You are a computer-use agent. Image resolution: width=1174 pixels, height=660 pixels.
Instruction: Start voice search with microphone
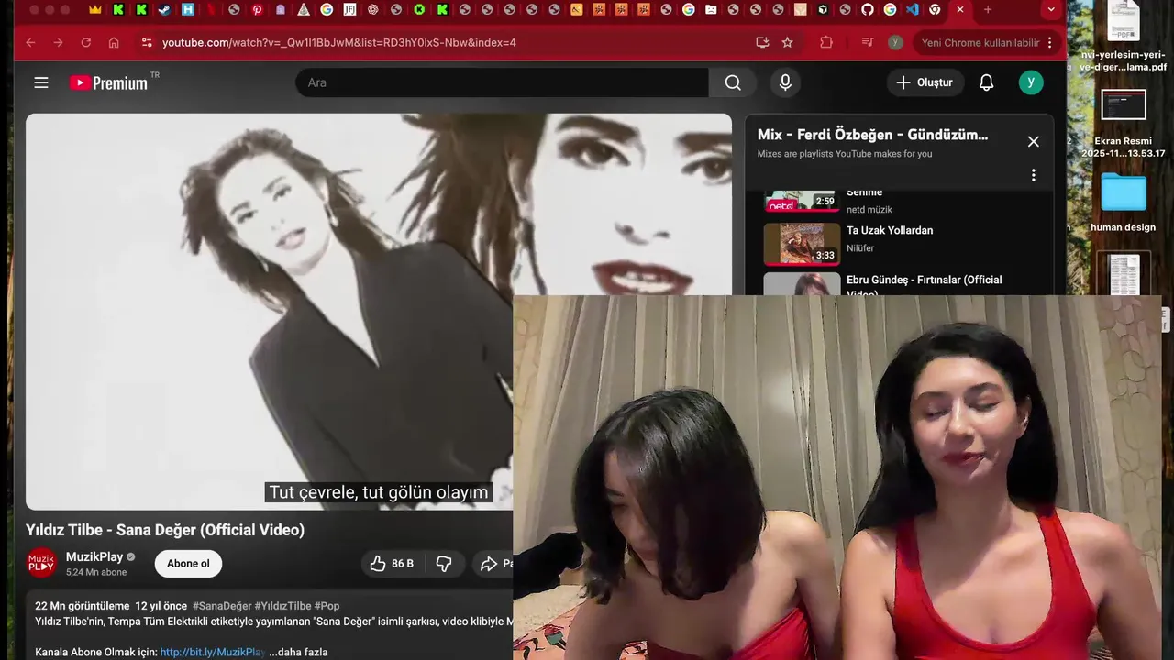pyautogui.click(x=785, y=82)
